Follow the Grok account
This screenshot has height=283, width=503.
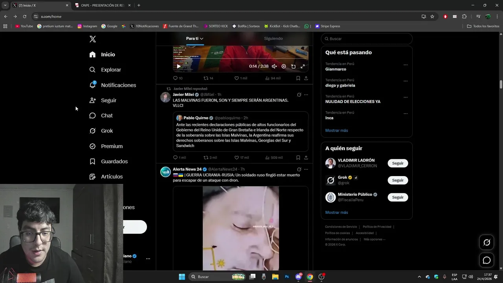click(x=398, y=180)
